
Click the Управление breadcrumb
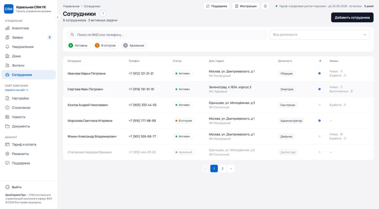pos(71,6)
